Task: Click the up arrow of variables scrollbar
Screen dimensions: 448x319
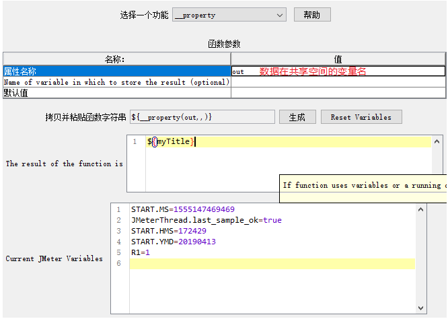Action: point(421,209)
